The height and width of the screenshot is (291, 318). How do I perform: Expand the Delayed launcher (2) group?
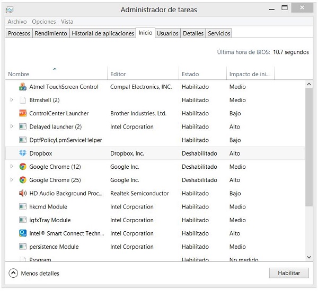pyautogui.click(x=12, y=127)
